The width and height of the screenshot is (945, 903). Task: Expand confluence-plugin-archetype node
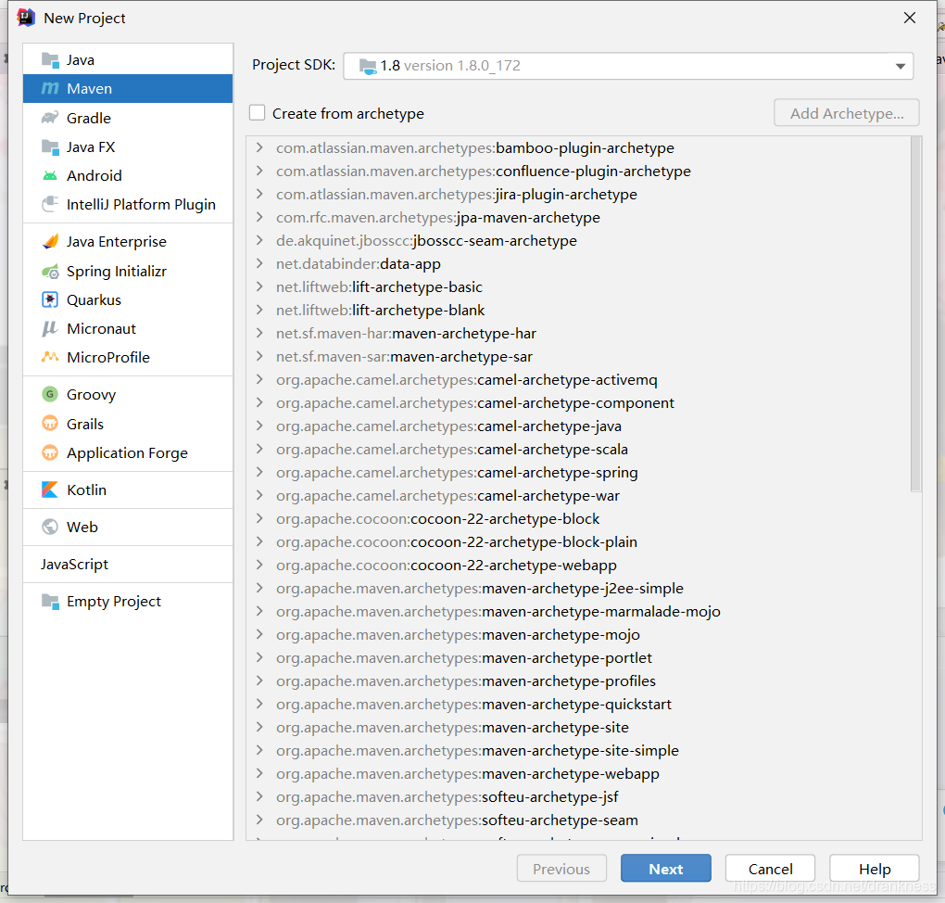259,171
